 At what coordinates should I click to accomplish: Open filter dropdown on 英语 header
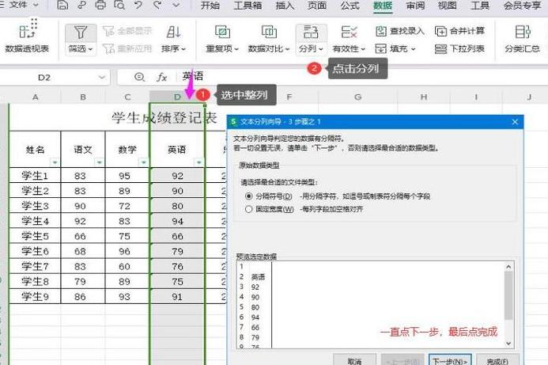(x=198, y=162)
